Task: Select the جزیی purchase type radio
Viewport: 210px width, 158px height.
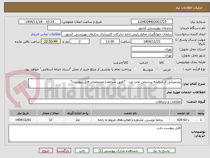Action: click(x=175, y=69)
